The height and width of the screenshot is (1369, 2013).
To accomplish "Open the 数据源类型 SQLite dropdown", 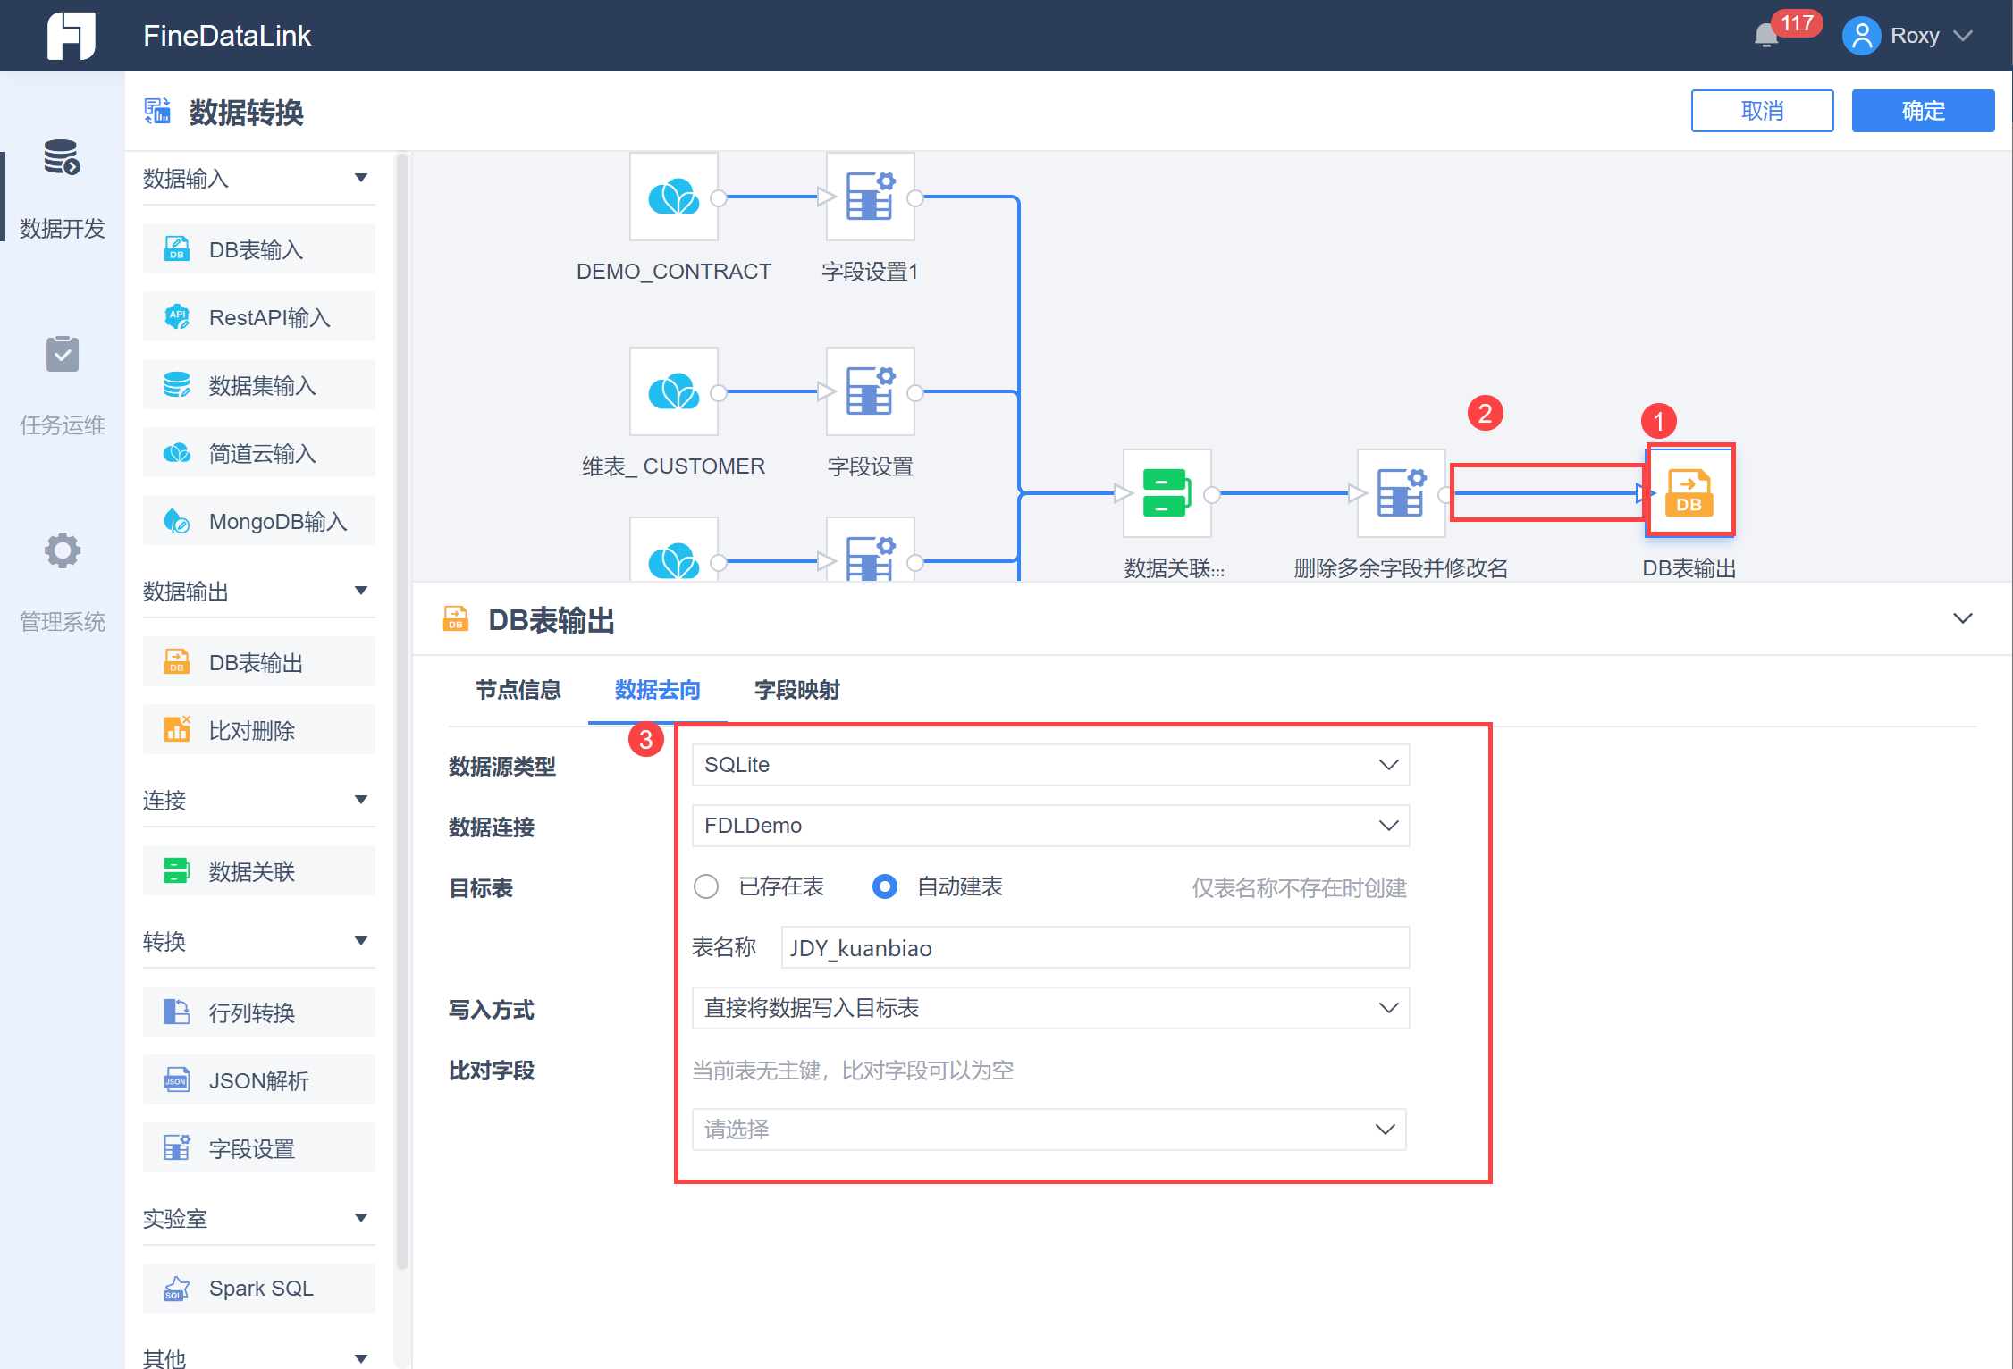I will (1050, 765).
